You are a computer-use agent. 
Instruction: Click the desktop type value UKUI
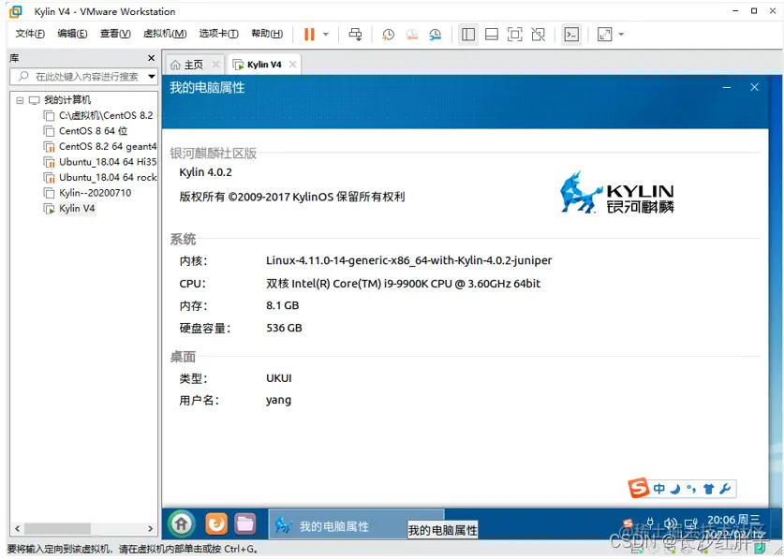tap(278, 378)
